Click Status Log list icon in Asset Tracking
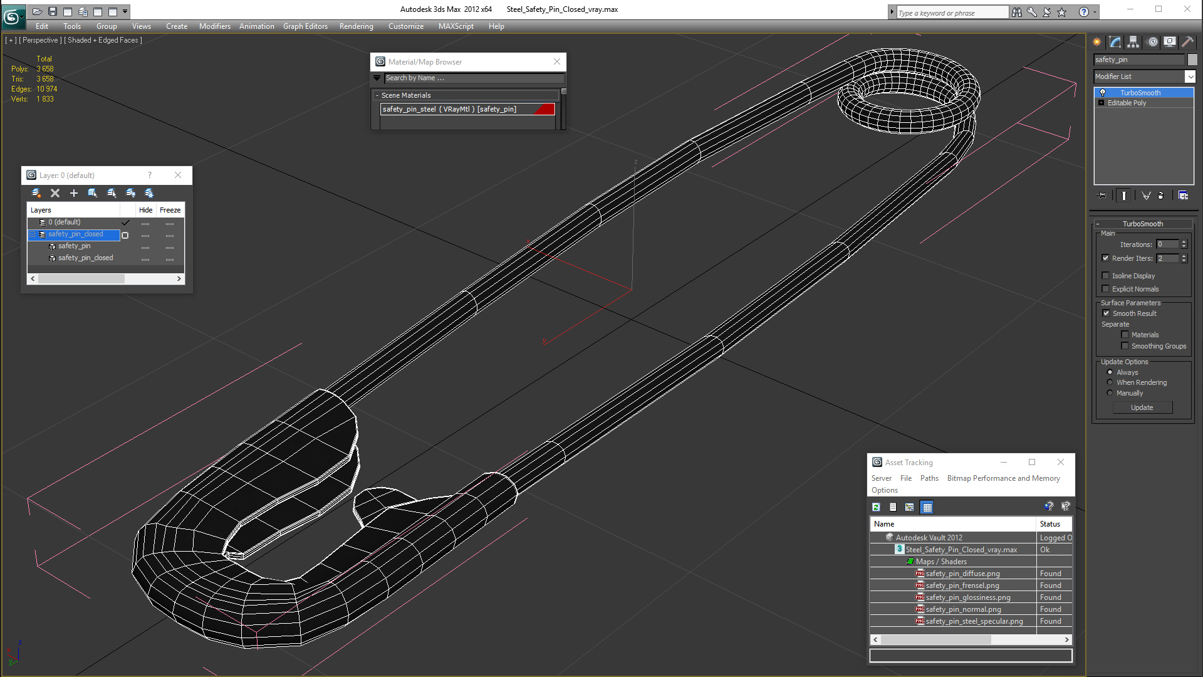 893,507
